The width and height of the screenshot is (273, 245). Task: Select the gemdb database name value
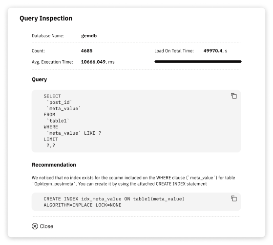pyautogui.click(x=89, y=36)
